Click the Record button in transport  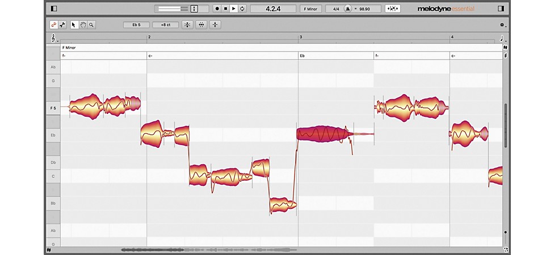(x=217, y=8)
